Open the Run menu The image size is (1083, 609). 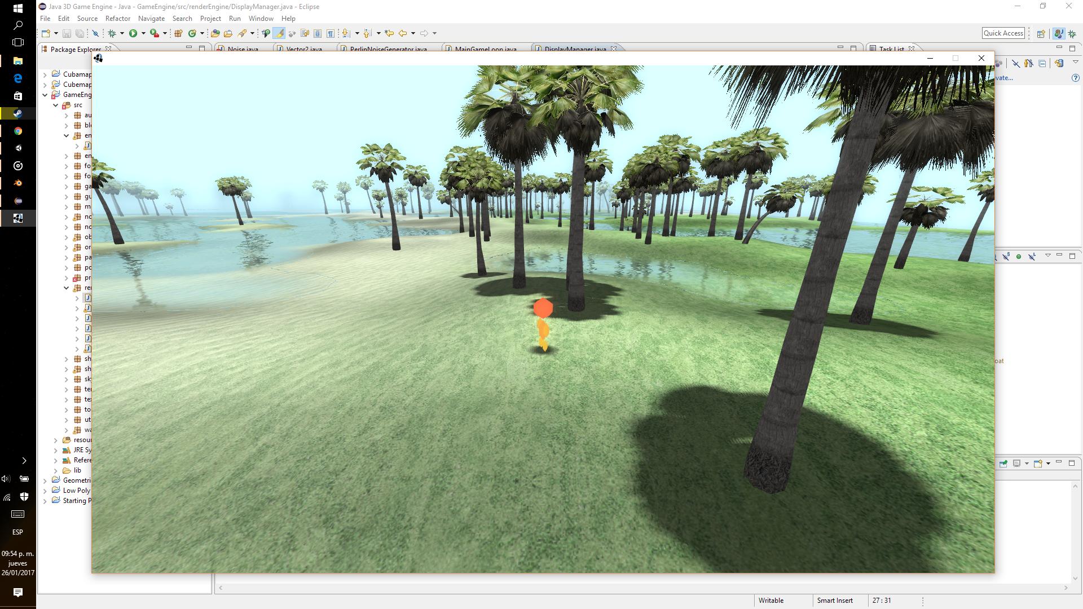[235, 18]
